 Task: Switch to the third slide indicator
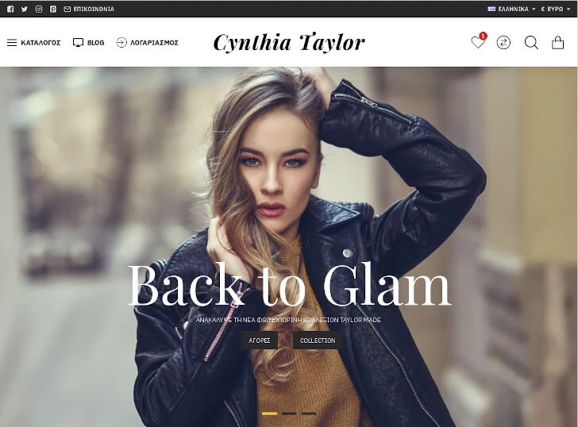coord(309,414)
